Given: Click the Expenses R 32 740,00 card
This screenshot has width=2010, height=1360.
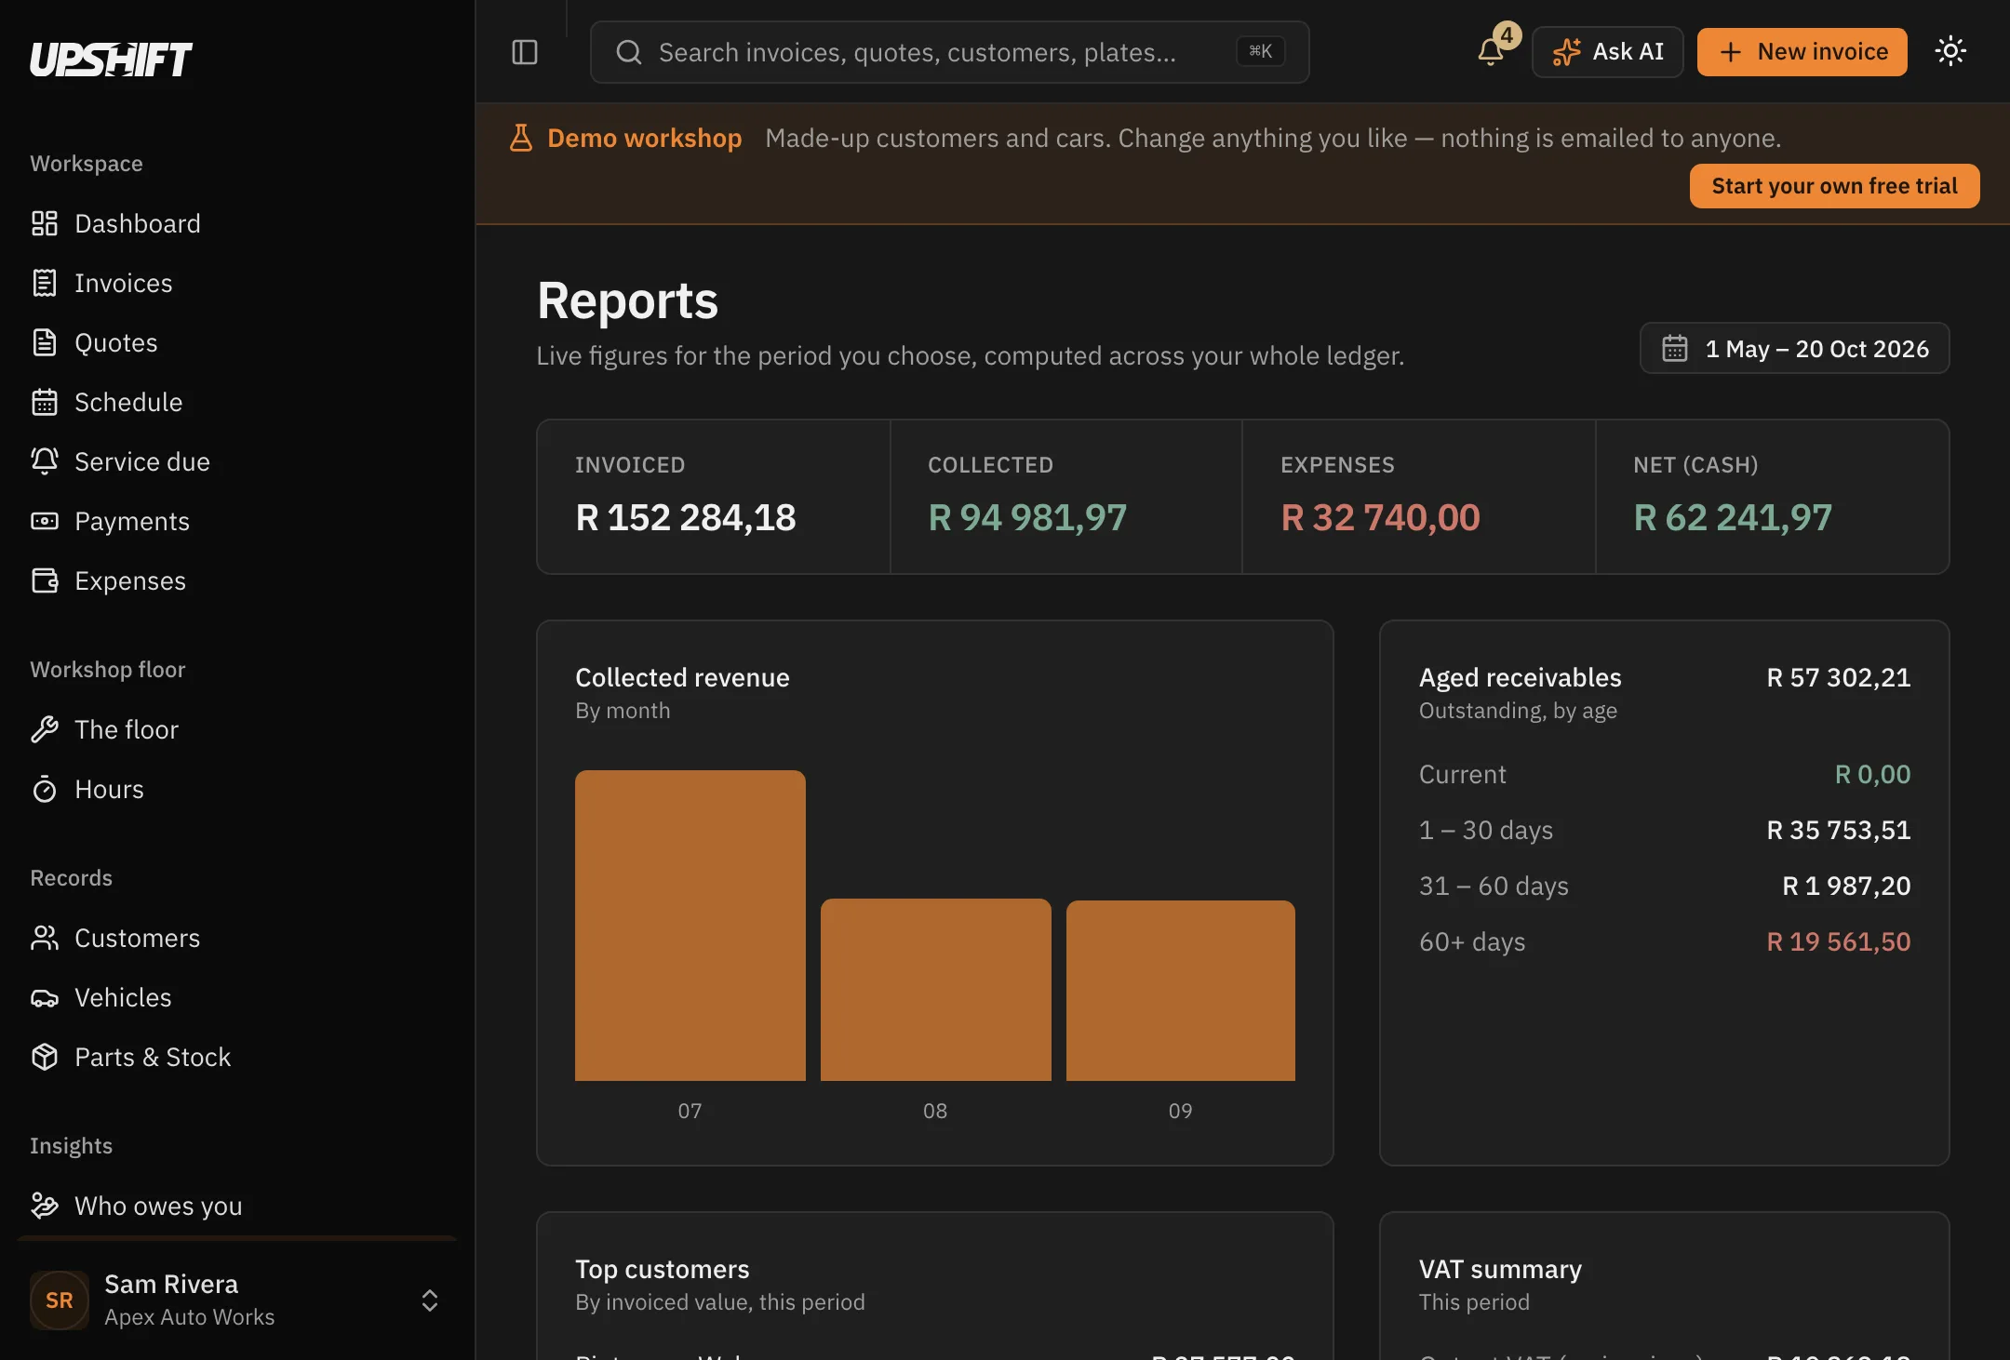Looking at the screenshot, I should [x=1419, y=497].
